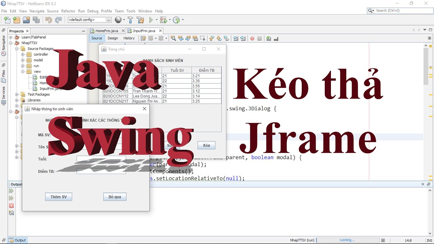This screenshot has height=244, width=434.
Task: Expand the Libraries node
Action: click(x=17, y=100)
